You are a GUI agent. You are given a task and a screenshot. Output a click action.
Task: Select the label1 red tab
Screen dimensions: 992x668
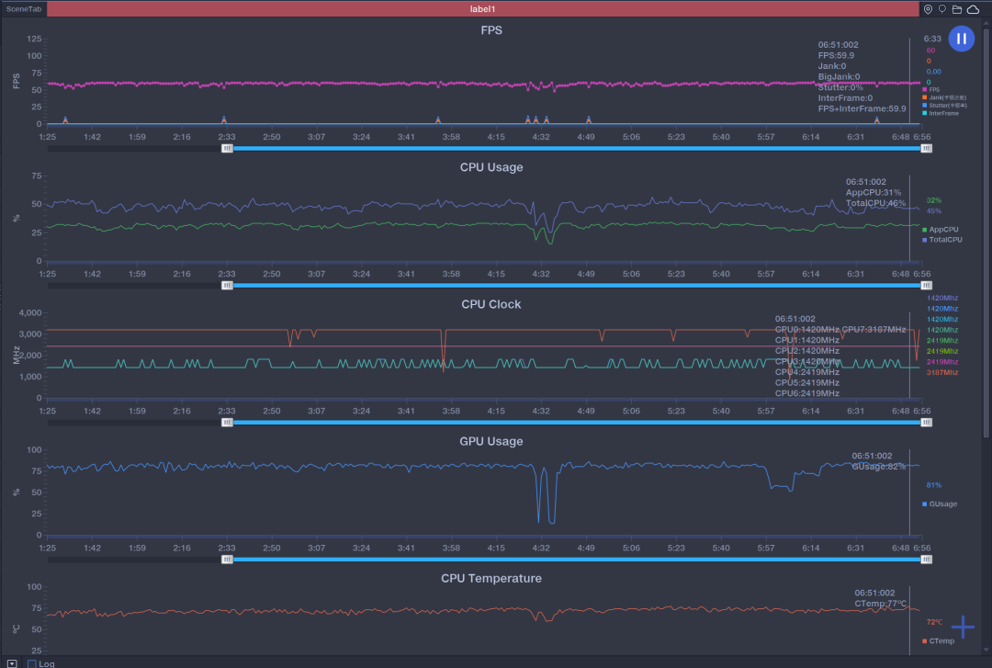click(x=482, y=9)
